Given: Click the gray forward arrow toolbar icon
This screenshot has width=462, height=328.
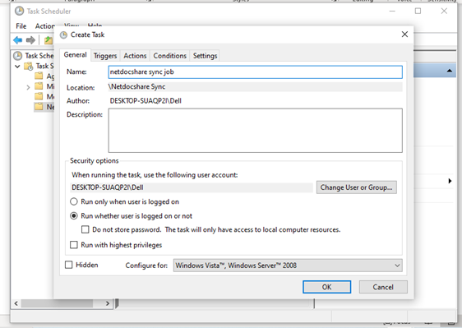Looking at the screenshot, I should coord(30,39).
